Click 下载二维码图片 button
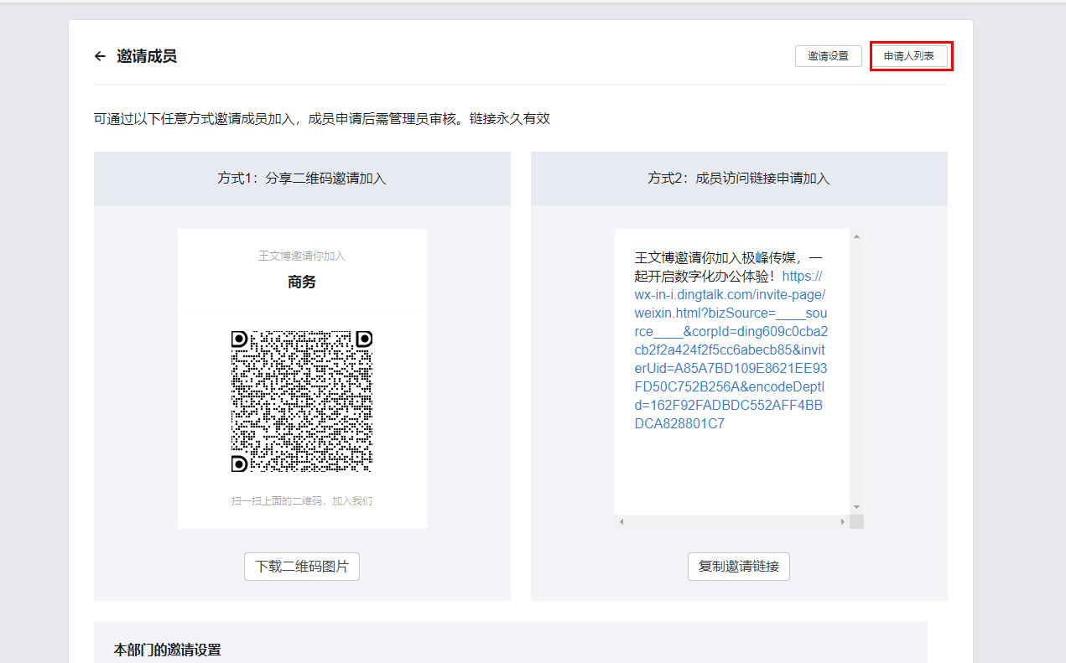Screen dimensions: 1066x663 302,566
